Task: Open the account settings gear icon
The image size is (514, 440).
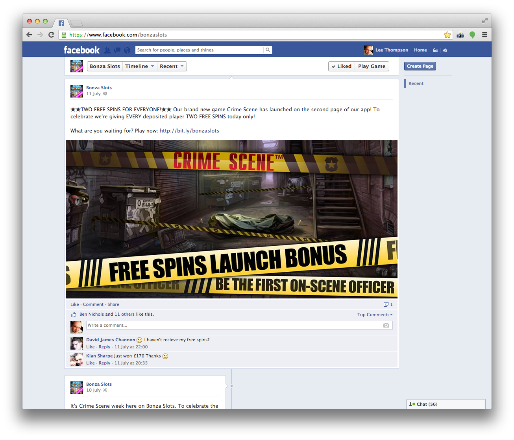Action: pyautogui.click(x=445, y=50)
